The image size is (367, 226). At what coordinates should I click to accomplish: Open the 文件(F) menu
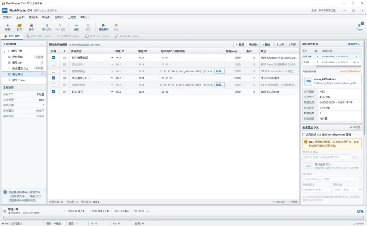(x=7, y=17)
